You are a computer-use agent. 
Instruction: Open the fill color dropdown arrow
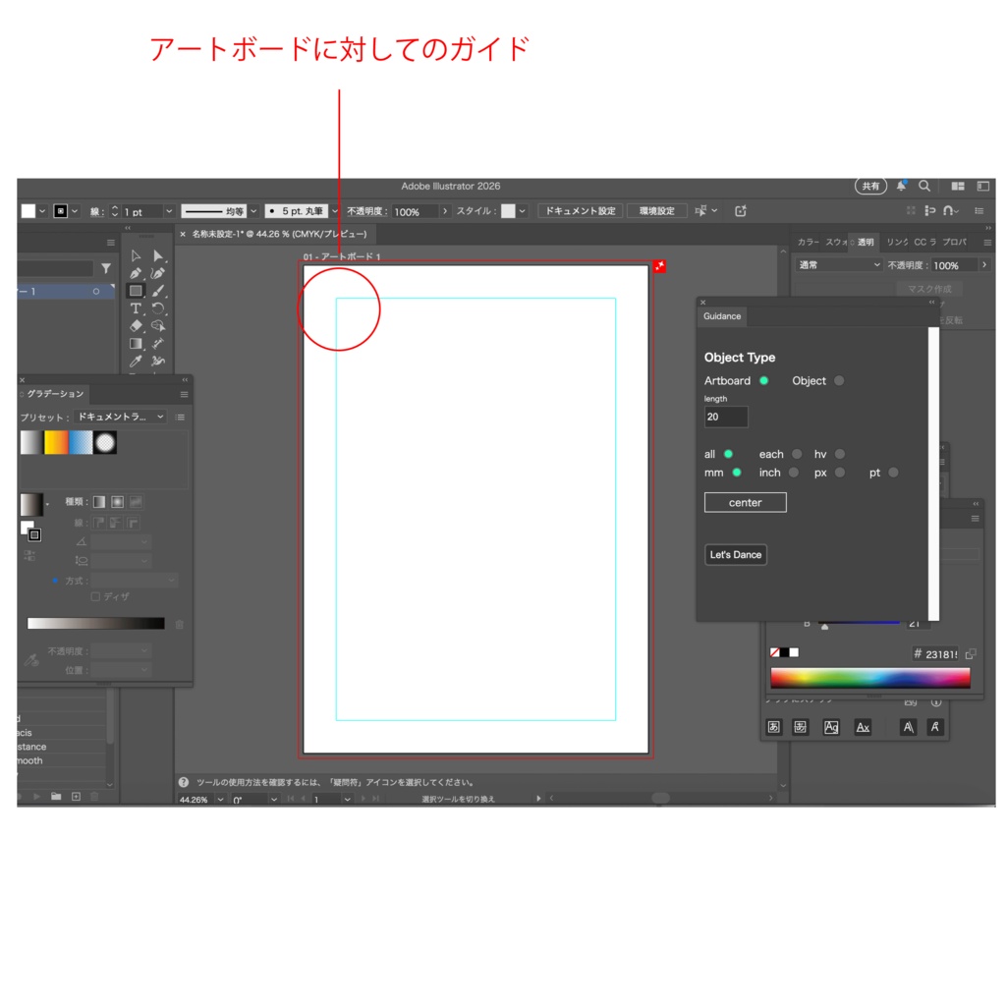click(42, 211)
